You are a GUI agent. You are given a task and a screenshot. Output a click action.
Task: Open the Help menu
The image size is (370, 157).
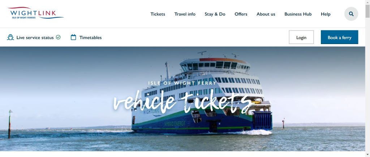tap(326, 14)
